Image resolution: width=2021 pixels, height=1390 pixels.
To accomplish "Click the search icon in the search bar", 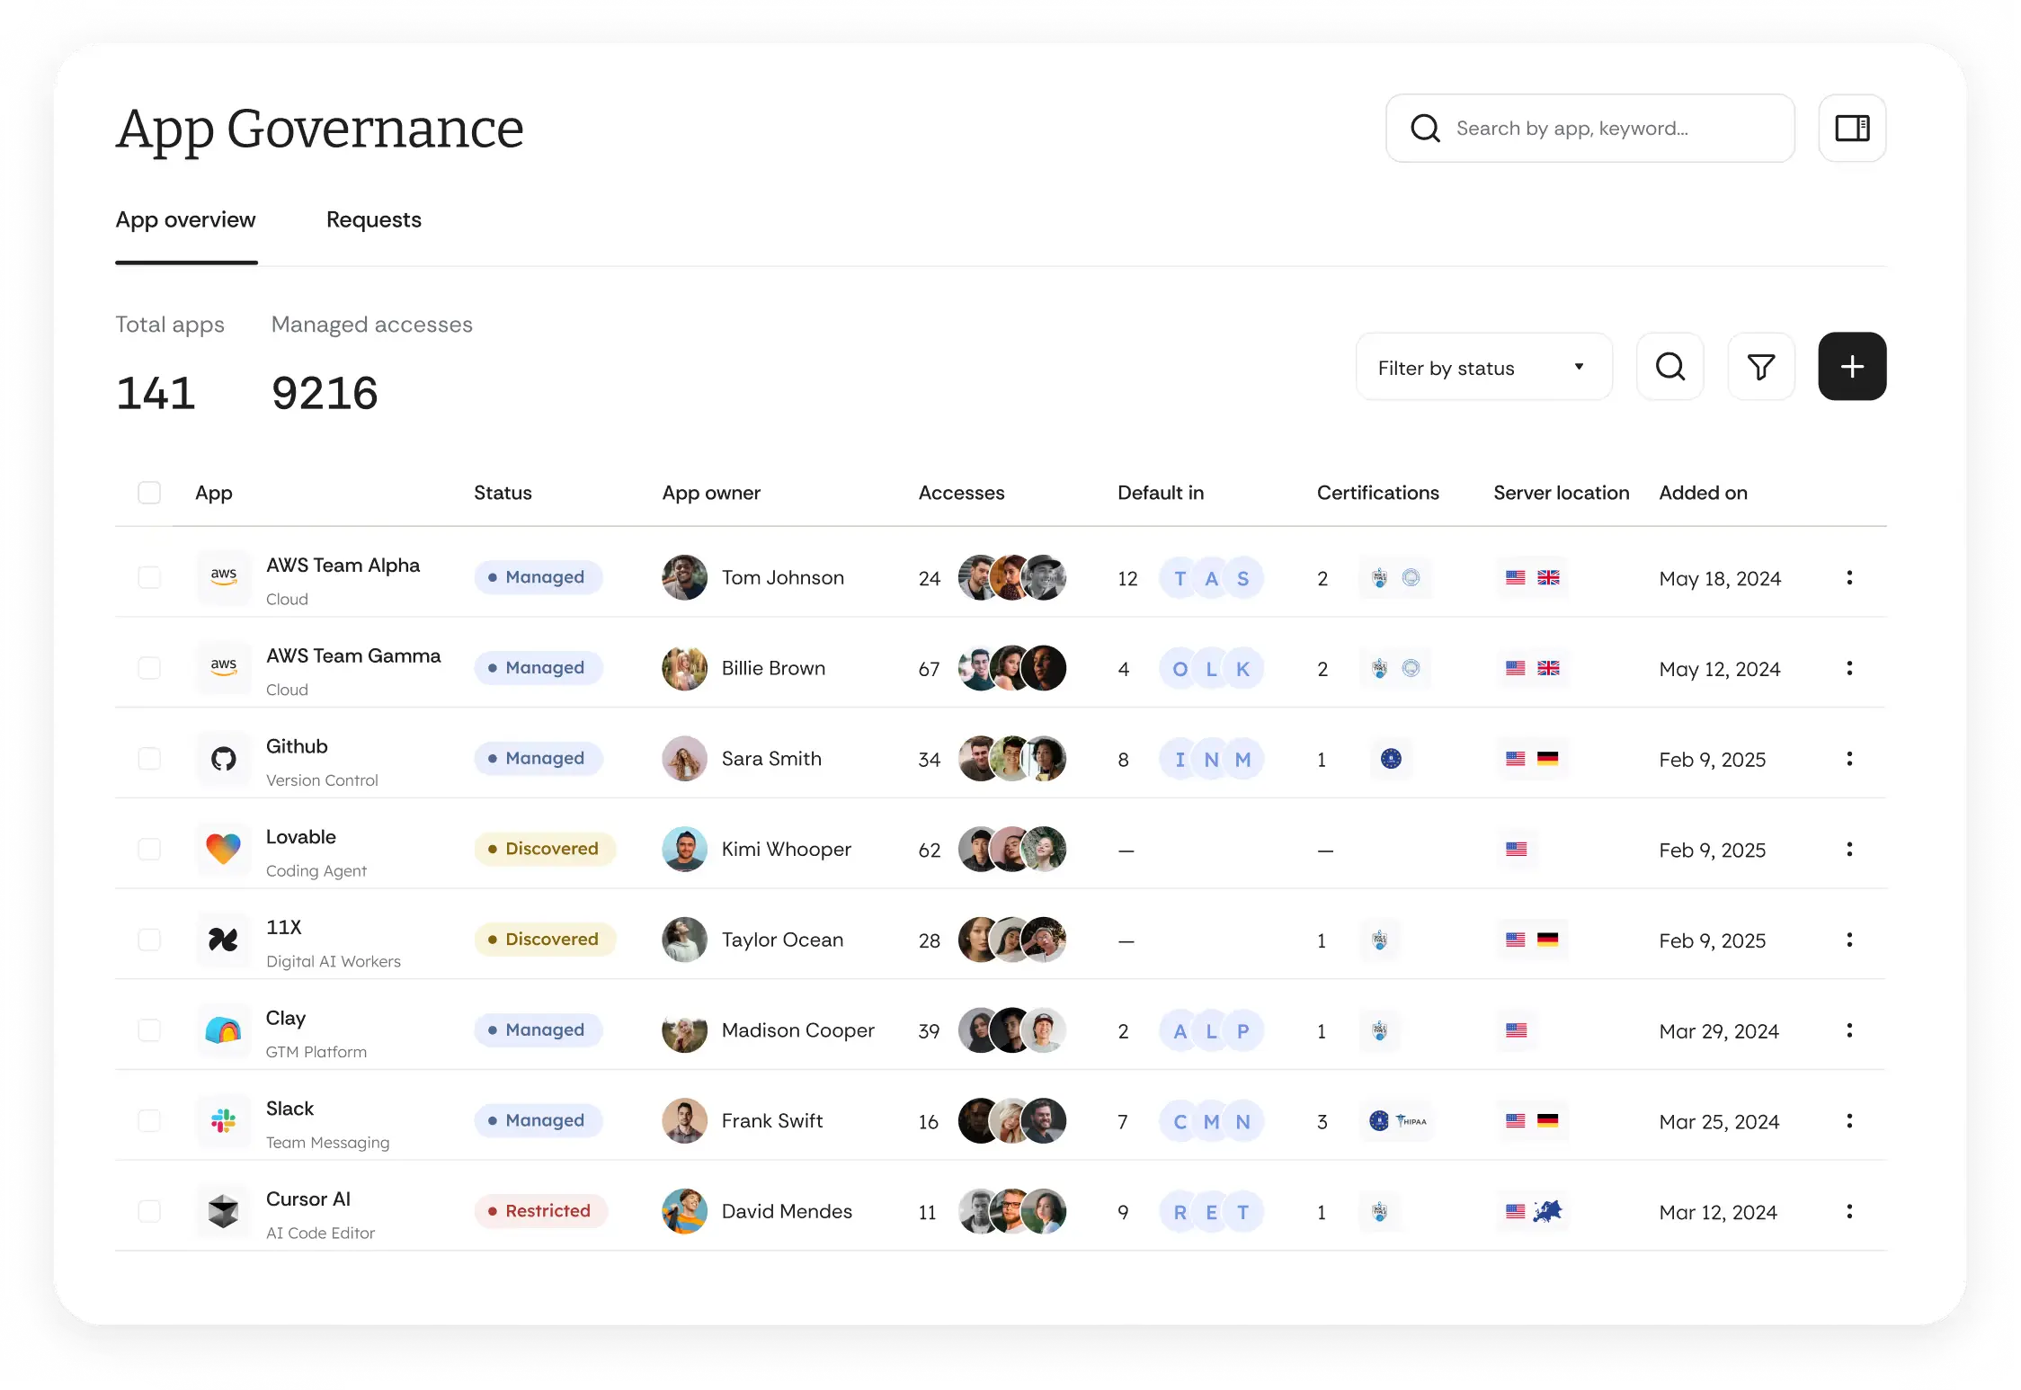I will pos(1426,128).
